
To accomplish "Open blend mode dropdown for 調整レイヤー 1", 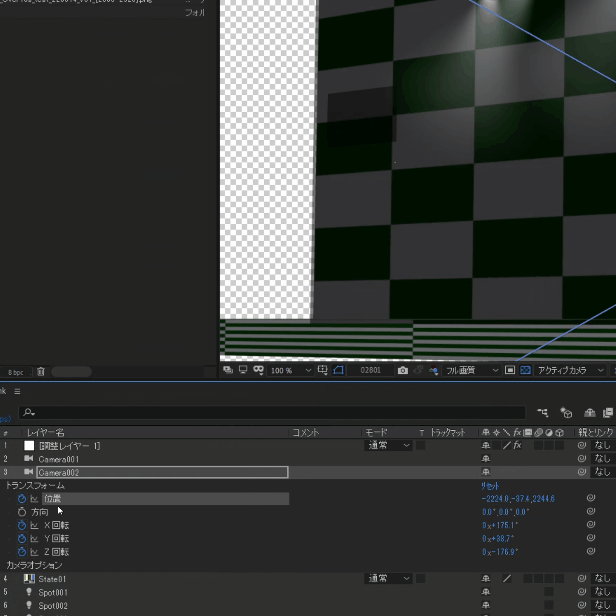I will [x=389, y=446].
